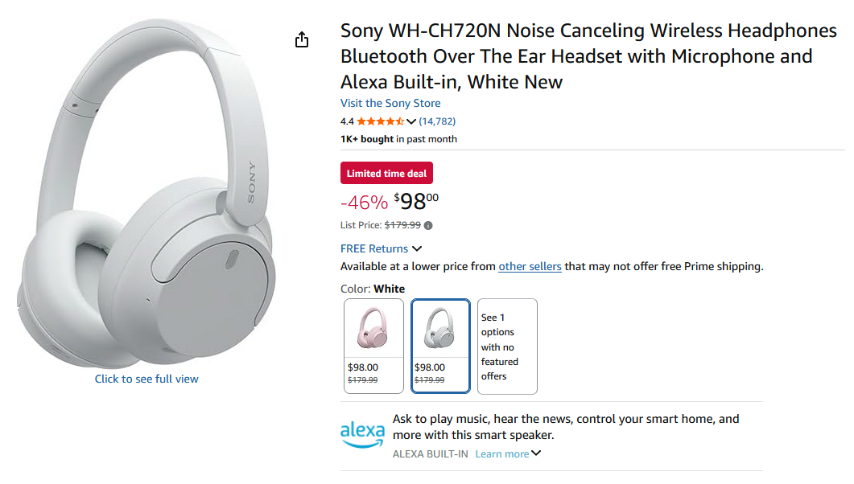This screenshot has width=854, height=484.
Task: Expand the FREE Returns dropdown
Action: [417, 249]
